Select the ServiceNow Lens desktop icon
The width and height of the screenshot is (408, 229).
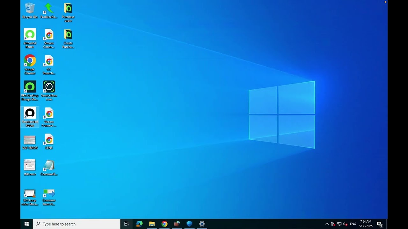(49, 91)
